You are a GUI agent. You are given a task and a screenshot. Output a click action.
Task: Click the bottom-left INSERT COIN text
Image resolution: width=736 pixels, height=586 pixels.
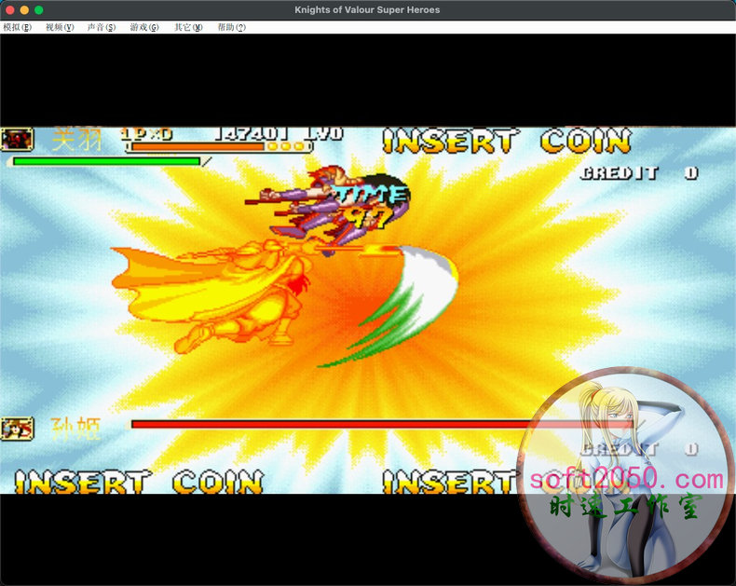click(138, 482)
